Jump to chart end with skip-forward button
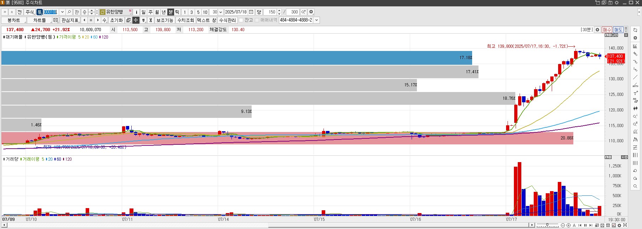This screenshot has width=642, height=229. (591, 225)
